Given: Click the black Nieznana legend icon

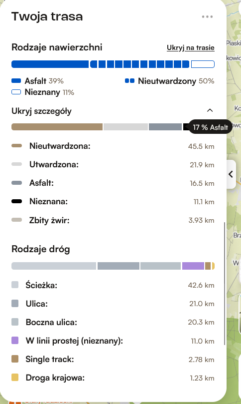Looking at the screenshot, I should 17,201.
